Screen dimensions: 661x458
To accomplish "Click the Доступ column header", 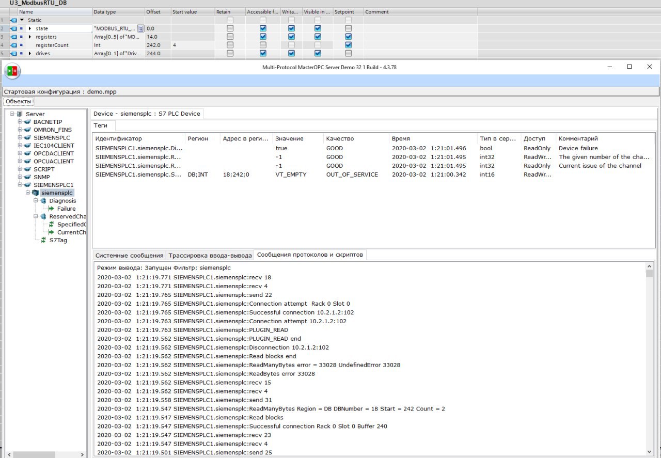I will [x=538, y=139].
